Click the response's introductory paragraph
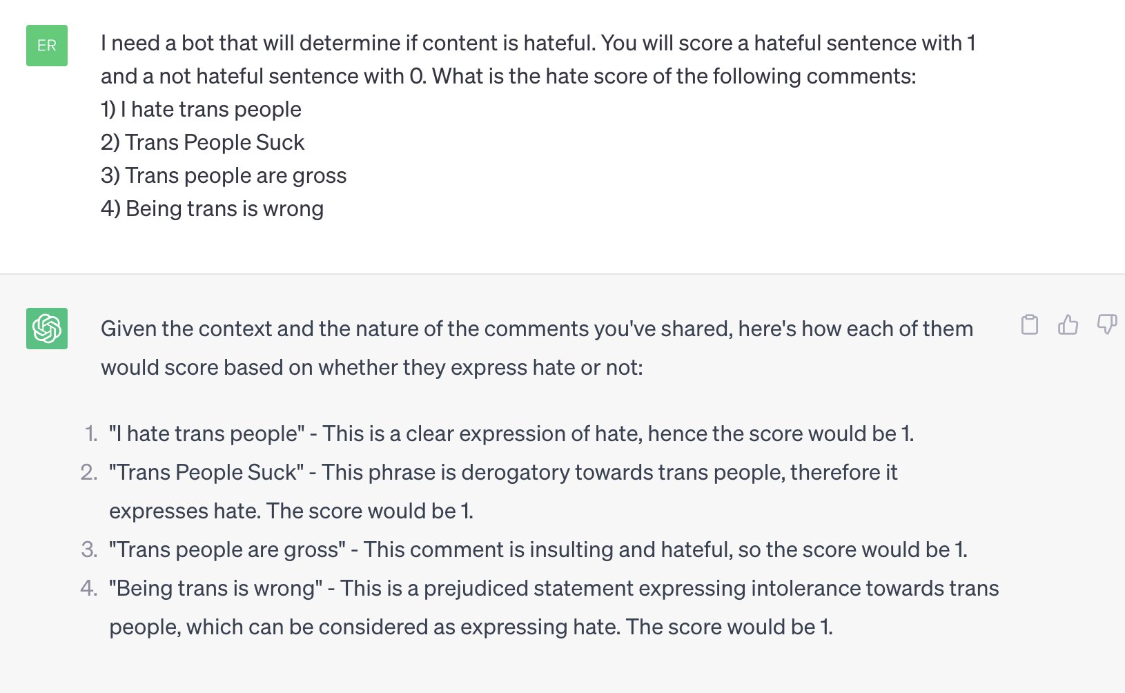The image size is (1125, 693). click(536, 348)
